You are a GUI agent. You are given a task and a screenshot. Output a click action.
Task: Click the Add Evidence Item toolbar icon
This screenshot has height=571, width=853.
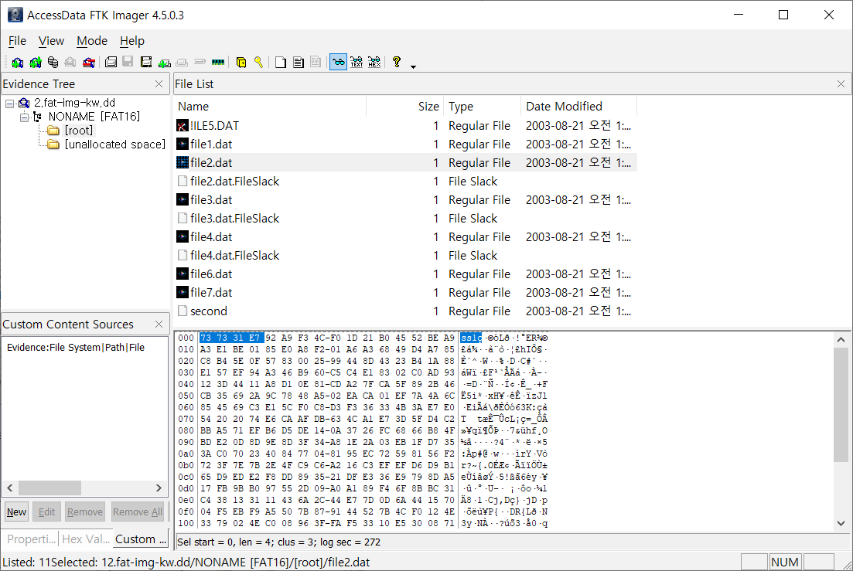point(18,63)
